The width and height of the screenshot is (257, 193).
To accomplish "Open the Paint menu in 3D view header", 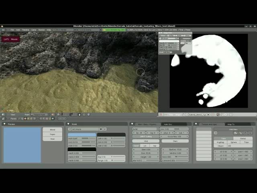I will tap(27, 115).
